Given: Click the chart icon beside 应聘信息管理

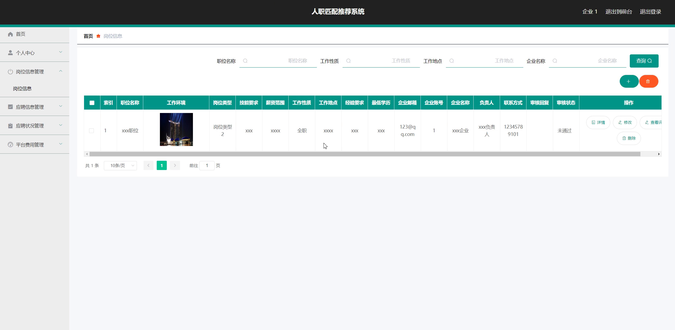Looking at the screenshot, I should pyautogui.click(x=10, y=107).
